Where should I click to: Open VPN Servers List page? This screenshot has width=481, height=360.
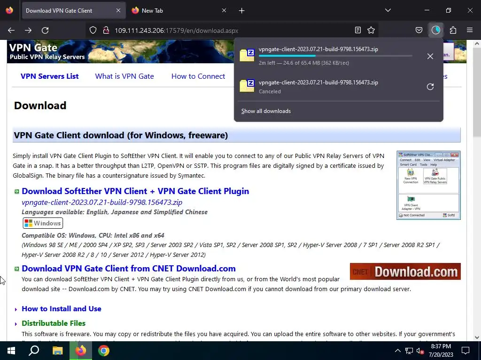(x=49, y=76)
